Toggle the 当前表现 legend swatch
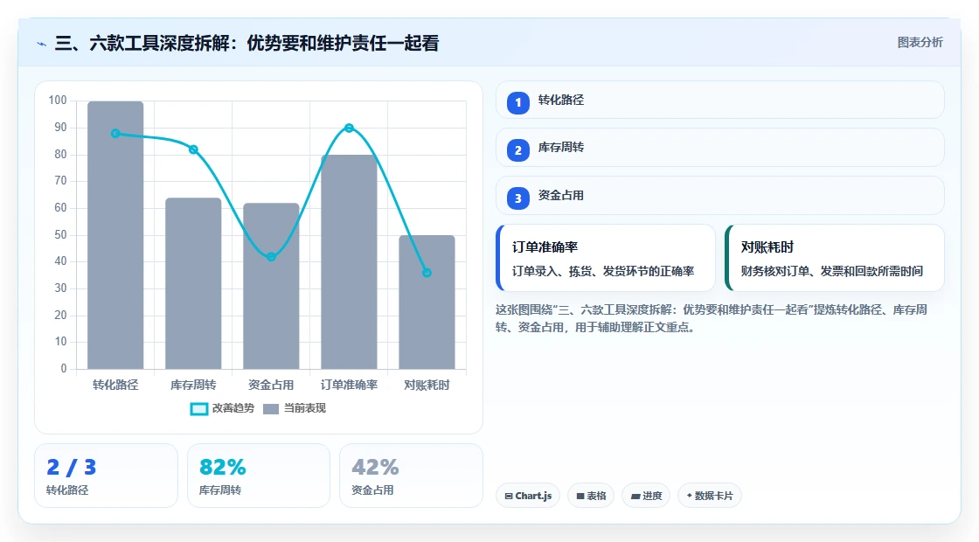979x542 pixels. pyautogui.click(x=271, y=409)
